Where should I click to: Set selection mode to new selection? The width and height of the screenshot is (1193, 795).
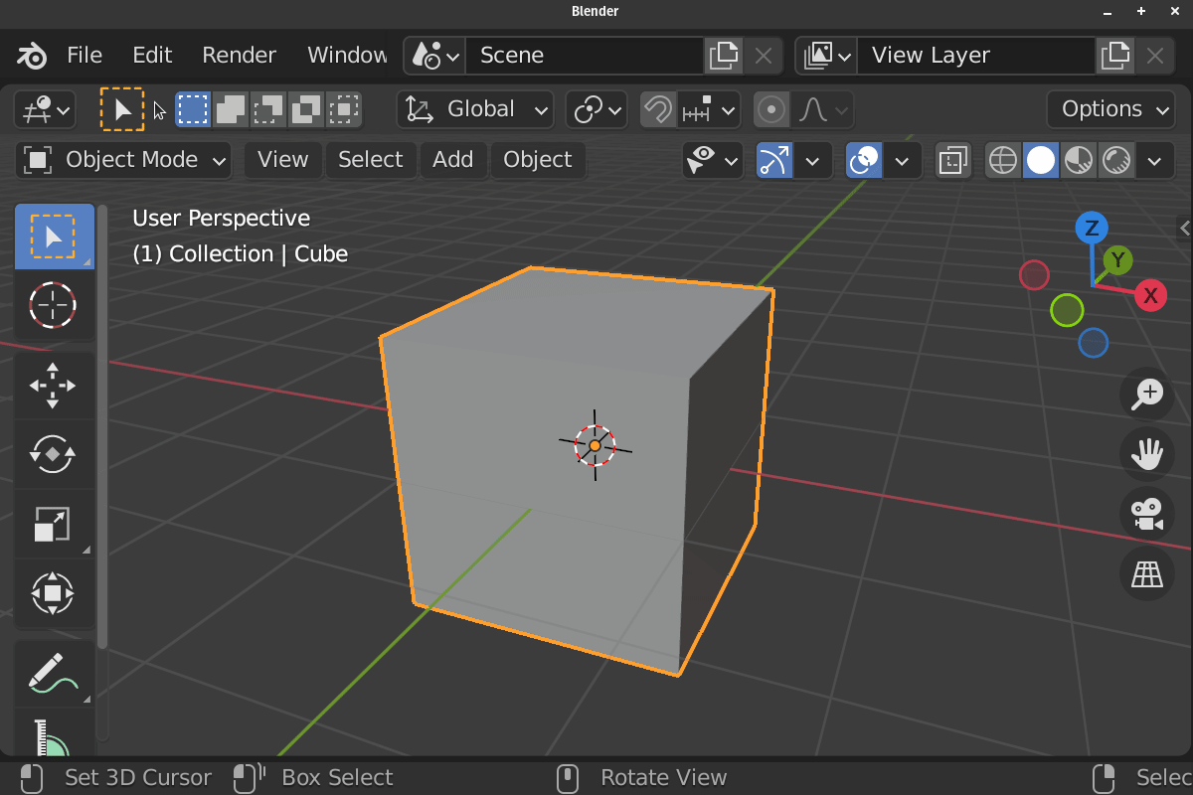(x=193, y=109)
